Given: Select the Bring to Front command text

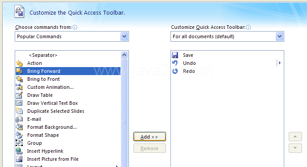Looking at the screenshot, I should click(x=43, y=79).
